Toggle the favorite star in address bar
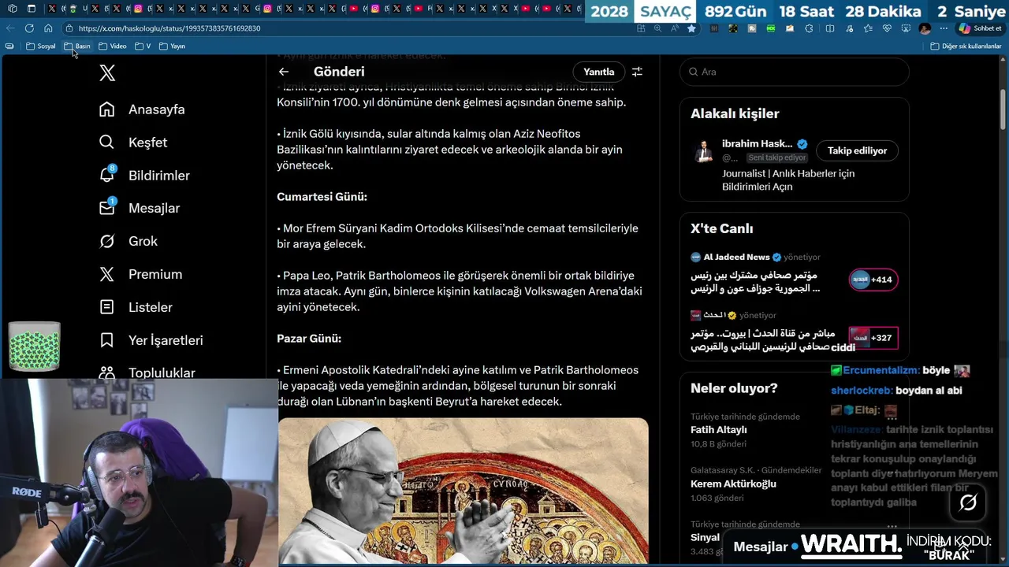Image resolution: width=1009 pixels, height=567 pixels. (691, 28)
